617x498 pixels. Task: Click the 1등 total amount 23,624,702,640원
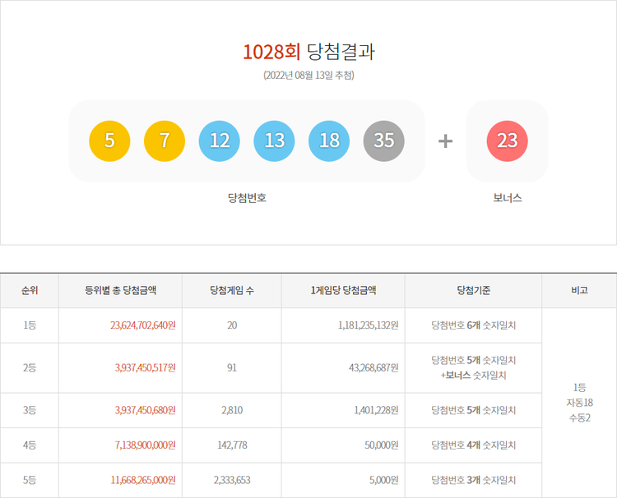point(144,325)
